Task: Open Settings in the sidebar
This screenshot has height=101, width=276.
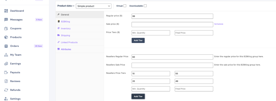Action: [15, 99]
